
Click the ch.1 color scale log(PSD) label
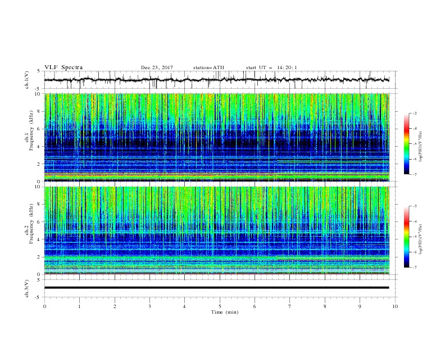[x=420, y=147]
